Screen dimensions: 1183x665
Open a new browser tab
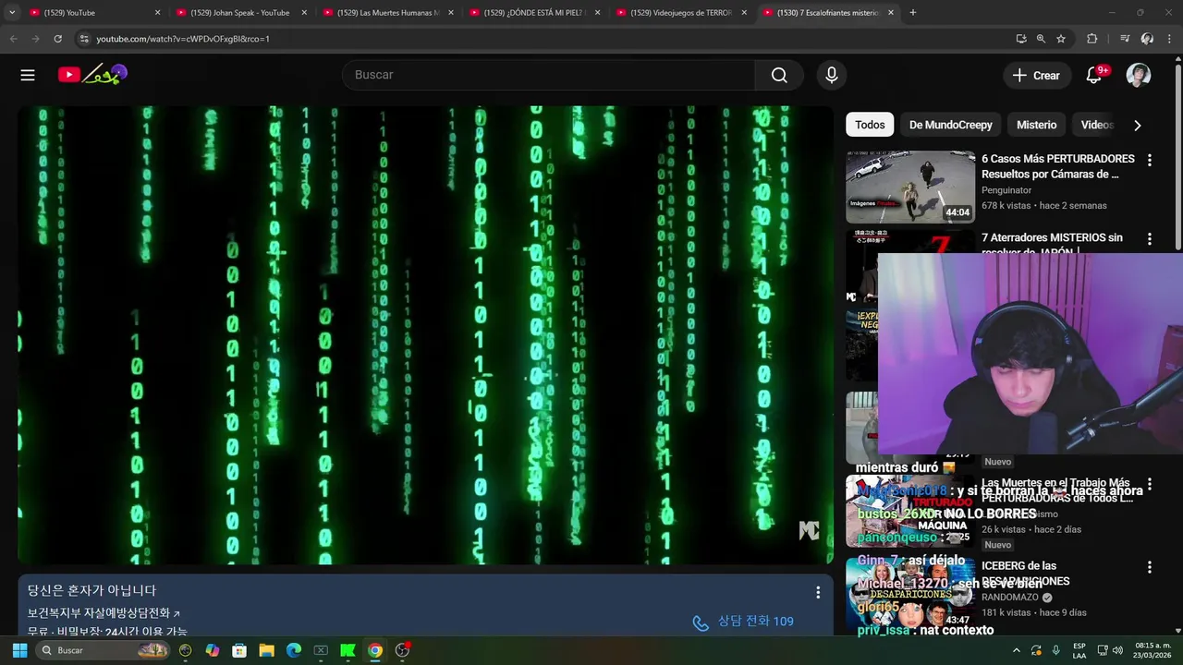tap(913, 13)
